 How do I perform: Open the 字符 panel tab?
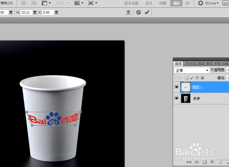[x=217, y=64]
